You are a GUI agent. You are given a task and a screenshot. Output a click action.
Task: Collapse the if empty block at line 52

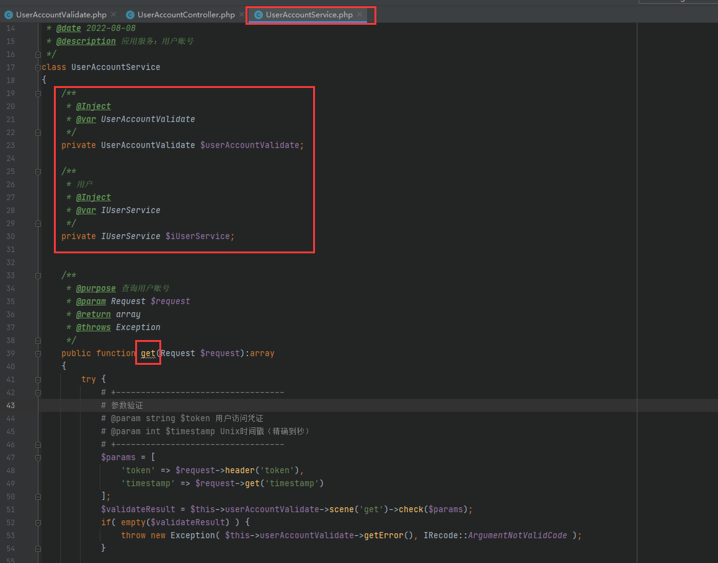point(38,522)
